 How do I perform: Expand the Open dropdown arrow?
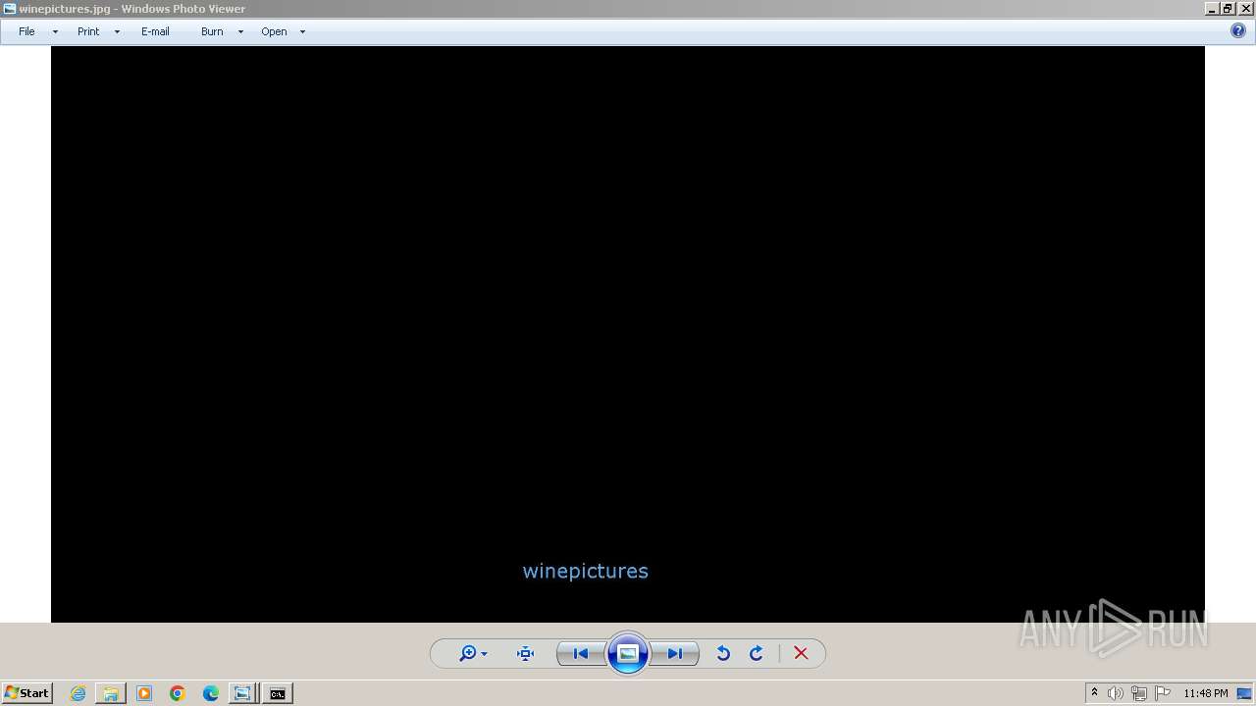(302, 31)
